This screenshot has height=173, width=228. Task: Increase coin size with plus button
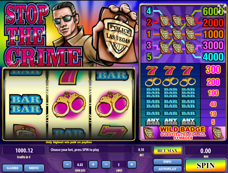[93, 165]
